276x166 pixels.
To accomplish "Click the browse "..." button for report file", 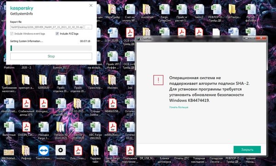I will [x=88, y=27].
